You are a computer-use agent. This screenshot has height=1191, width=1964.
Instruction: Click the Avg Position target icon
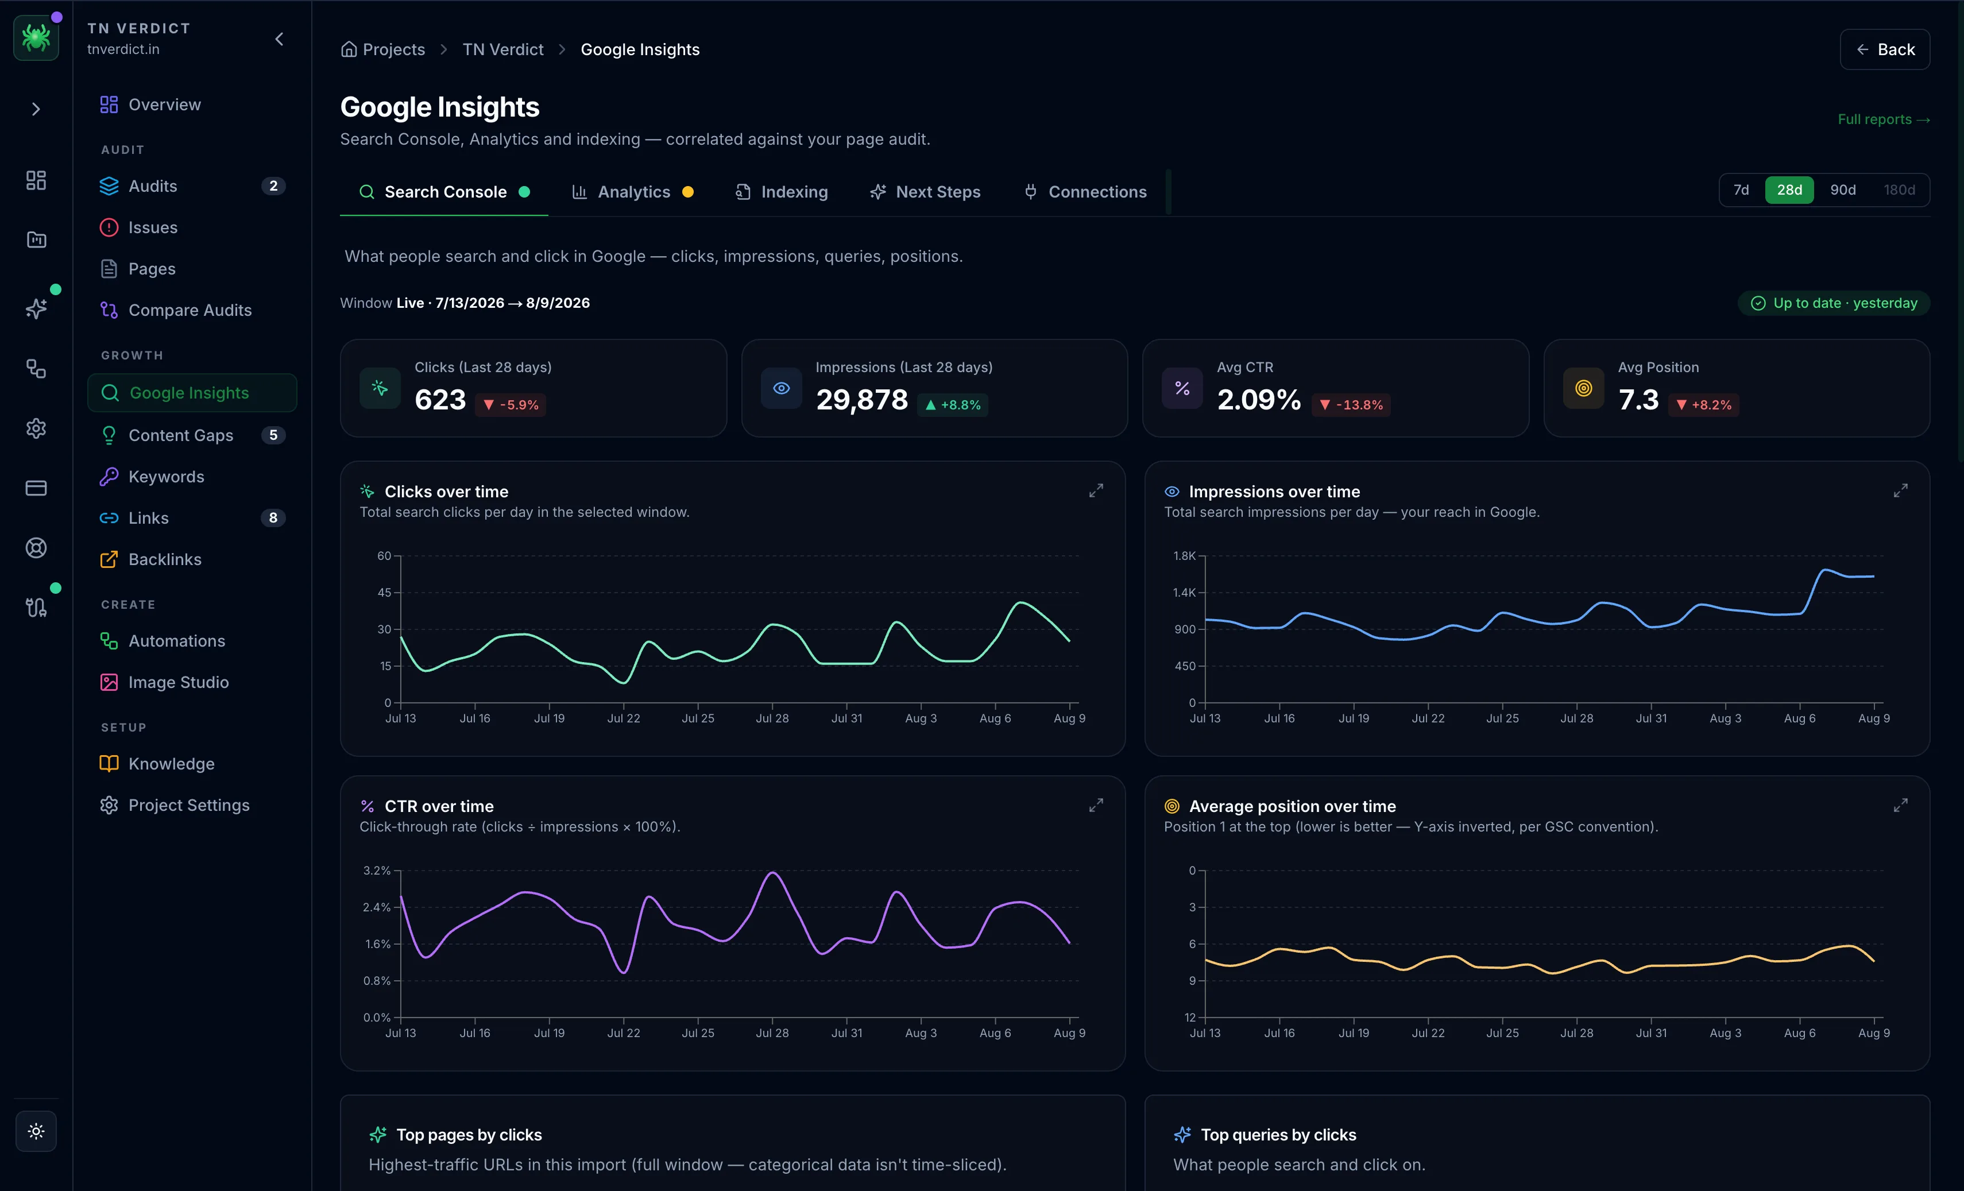coord(1584,388)
